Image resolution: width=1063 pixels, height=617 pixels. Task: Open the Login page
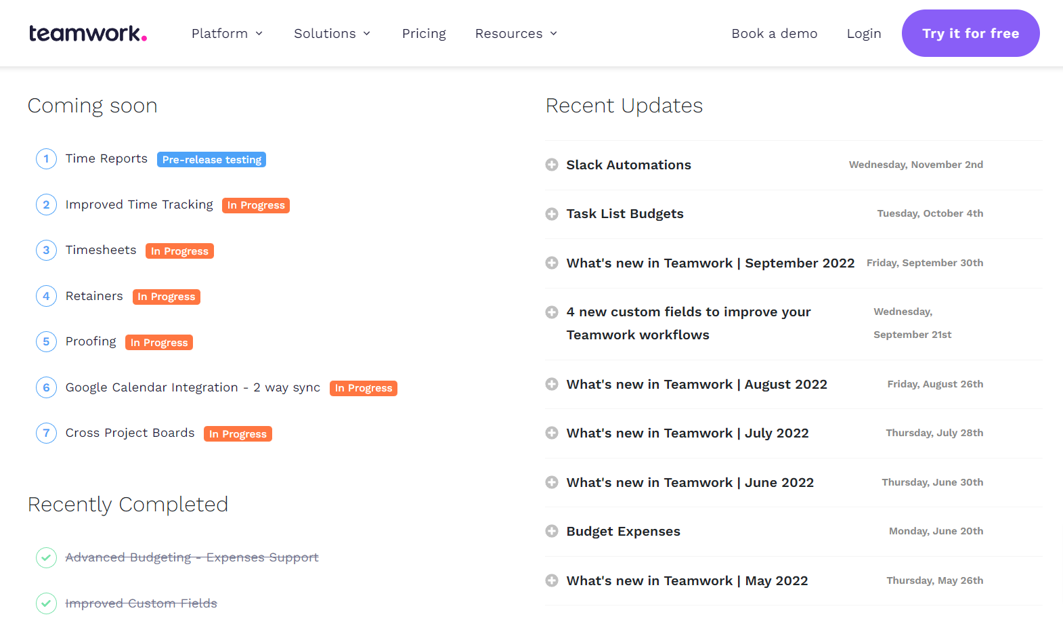(x=864, y=33)
